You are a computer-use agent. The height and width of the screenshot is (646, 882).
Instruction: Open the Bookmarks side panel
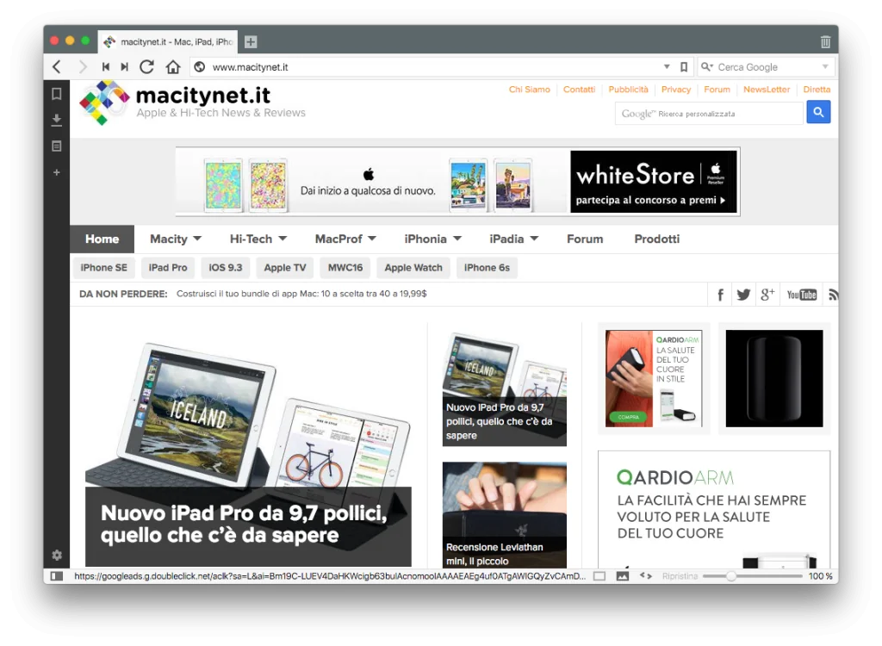[x=56, y=93]
